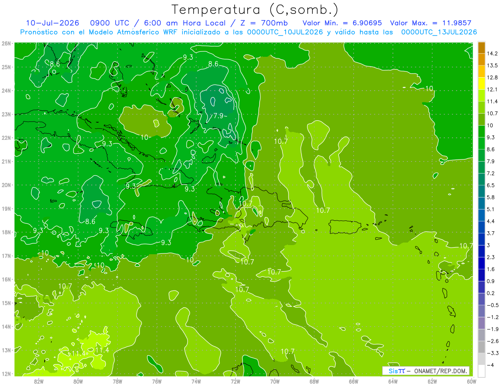Click the 78W longitude axis label

(117, 381)
